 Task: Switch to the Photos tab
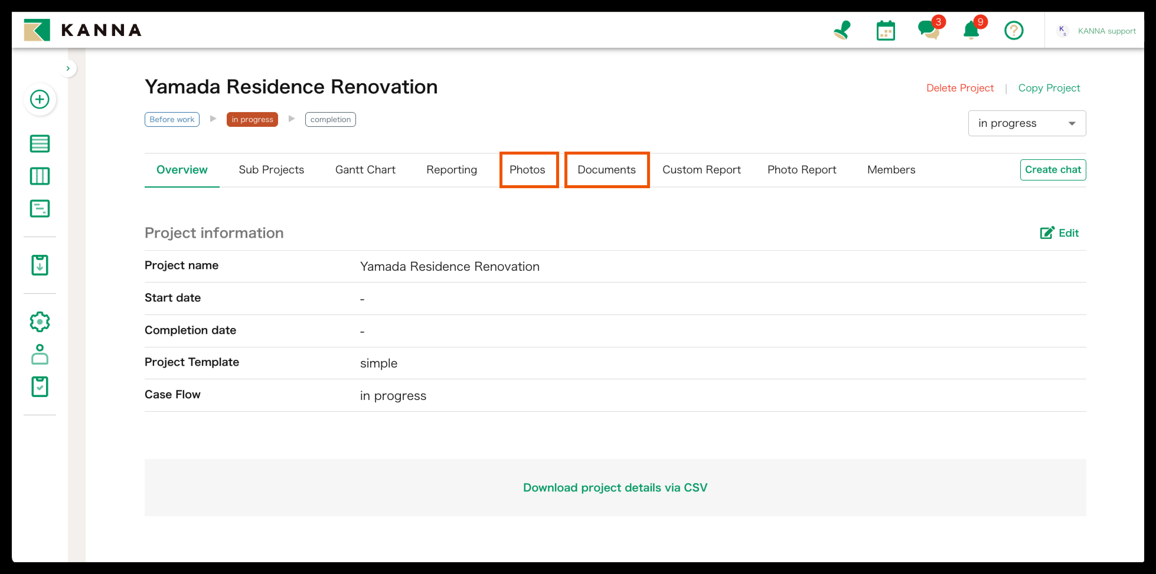click(x=527, y=170)
